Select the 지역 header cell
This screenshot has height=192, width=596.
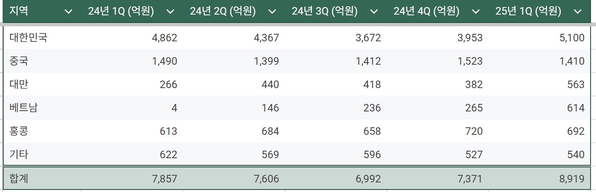click(x=42, y=12)
